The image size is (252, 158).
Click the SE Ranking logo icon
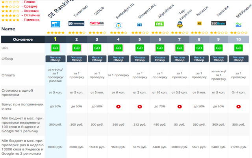point(56,24)
